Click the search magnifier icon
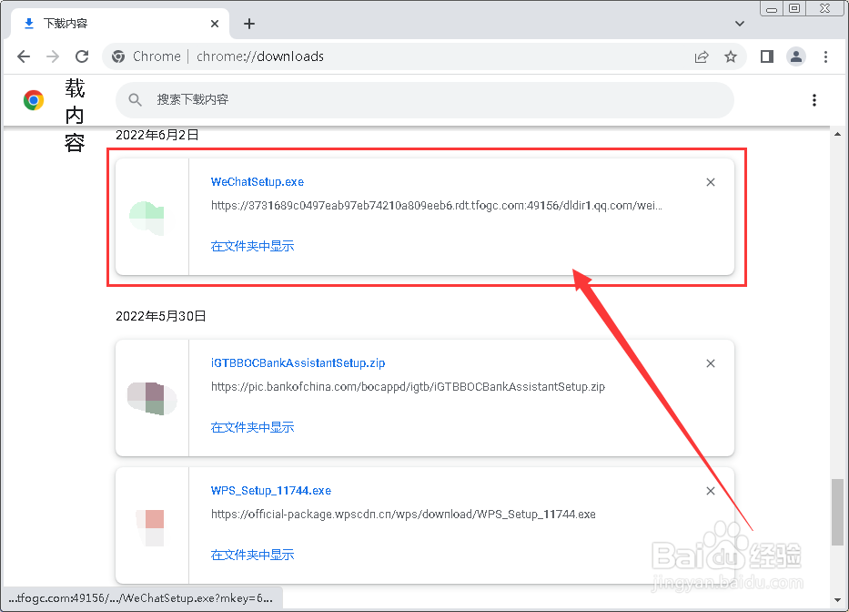 point(135,100)
